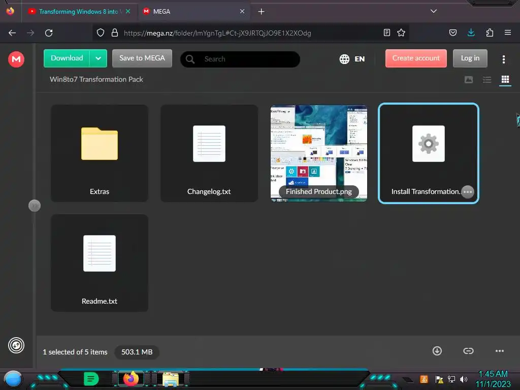Screen dimensions: 520x390
Task: Click the green Download button
Action: [x=67, y=58]
